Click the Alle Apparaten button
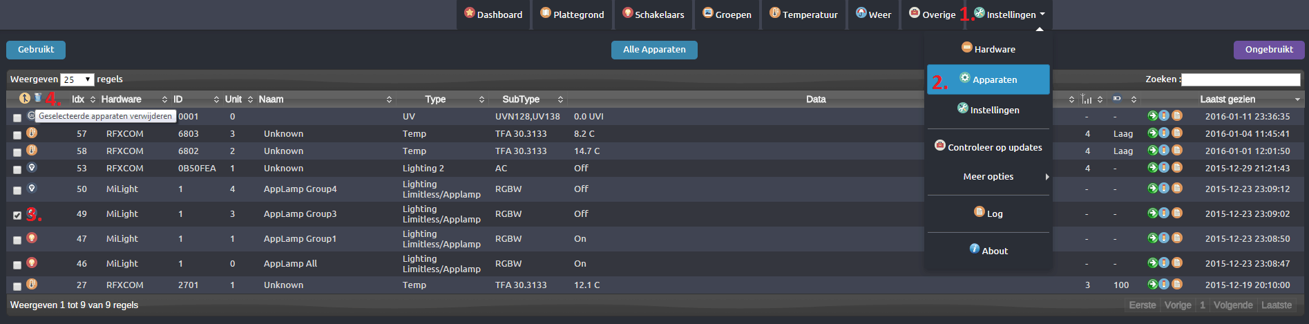Viewport: 1309px width, 324px height. (x=654, y=50)
